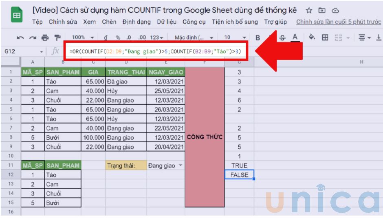Select row 16 header

click(11, 211)
